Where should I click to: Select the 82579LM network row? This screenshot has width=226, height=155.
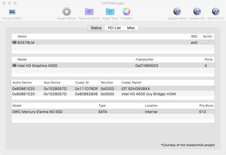[x=113, y=42]
